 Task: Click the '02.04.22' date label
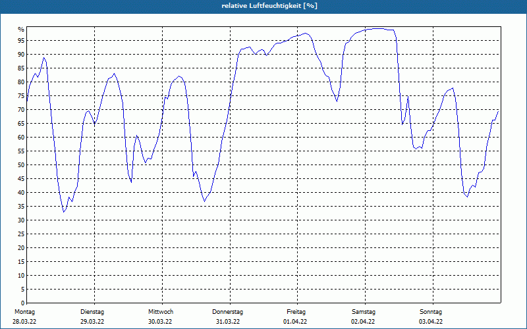click(x=363, y=322)
